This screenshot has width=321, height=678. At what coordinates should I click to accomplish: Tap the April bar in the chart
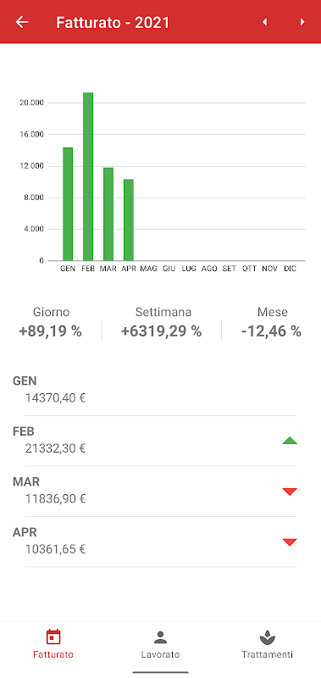[x=128, y=220]
